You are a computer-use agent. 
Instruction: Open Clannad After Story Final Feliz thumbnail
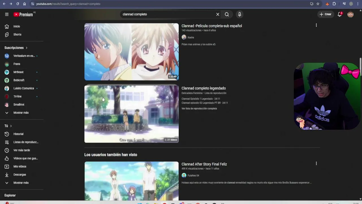132,181
